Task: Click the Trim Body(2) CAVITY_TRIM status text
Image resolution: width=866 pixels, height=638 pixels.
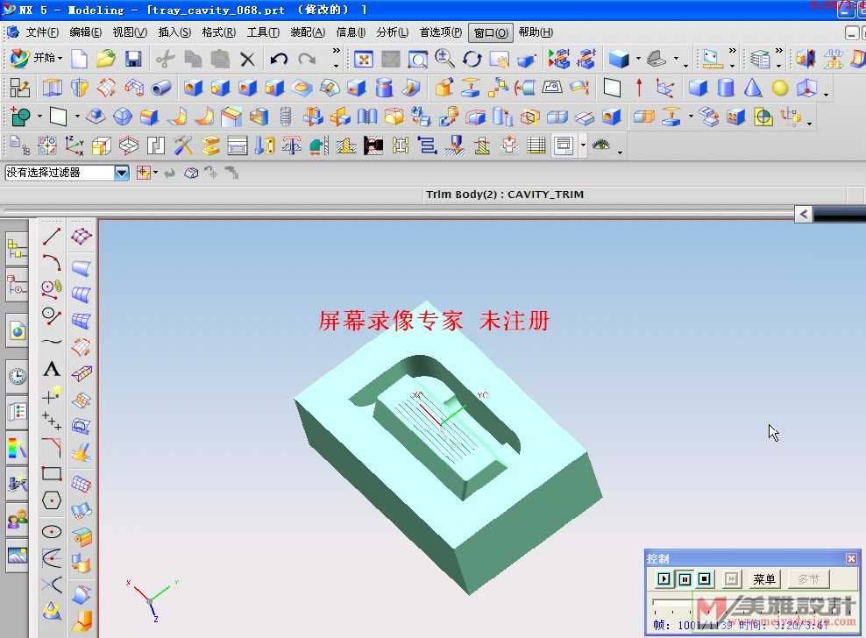Action: click(505, 195)
